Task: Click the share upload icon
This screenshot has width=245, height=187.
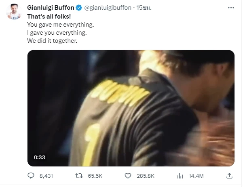Action: pyautogui.click(x=229, y=176)
